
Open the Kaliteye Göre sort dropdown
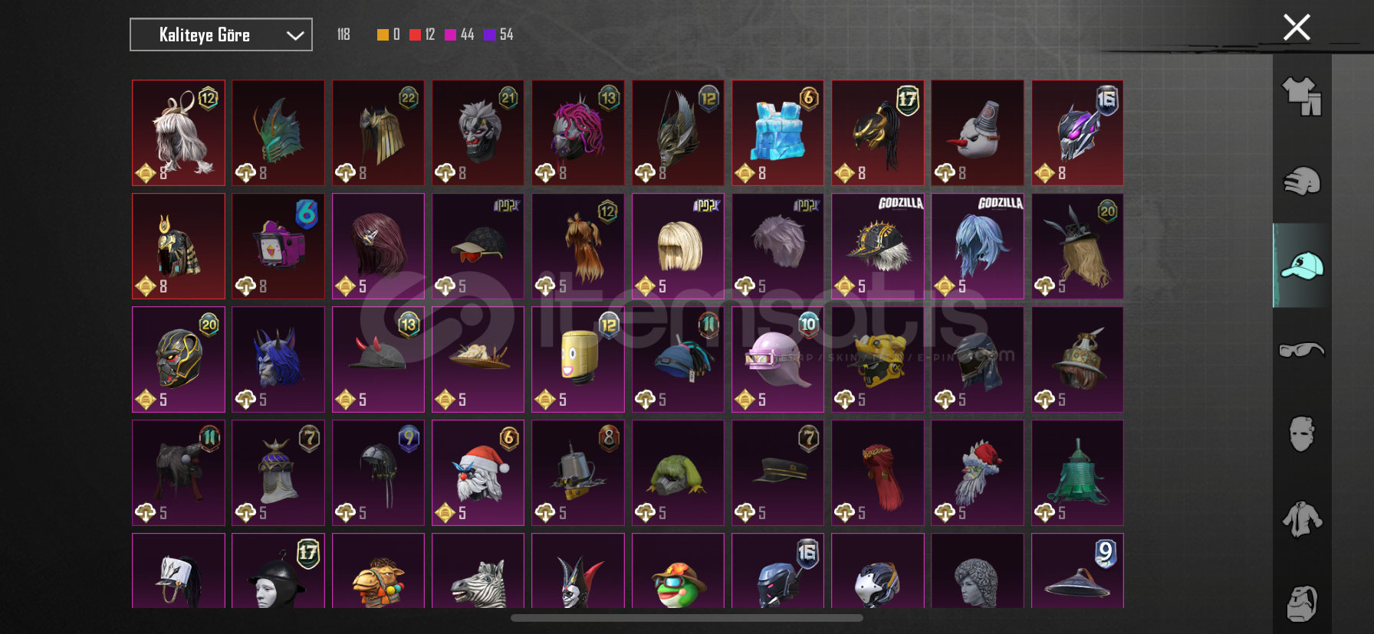[x=221, y=34]
